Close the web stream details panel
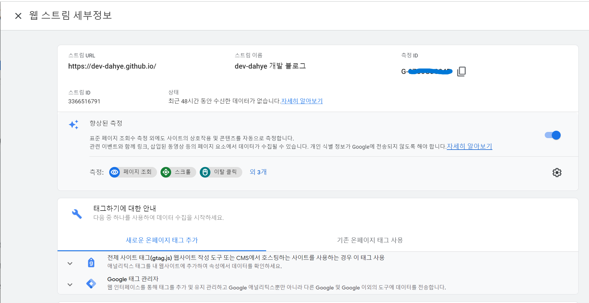The width and height of the screenshot is (589, 303). coord(18,16)
